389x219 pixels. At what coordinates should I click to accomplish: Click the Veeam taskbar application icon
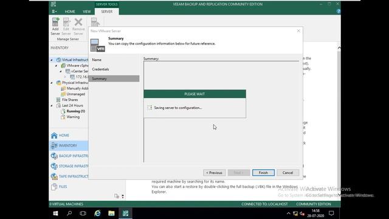[x=125, y=214]
